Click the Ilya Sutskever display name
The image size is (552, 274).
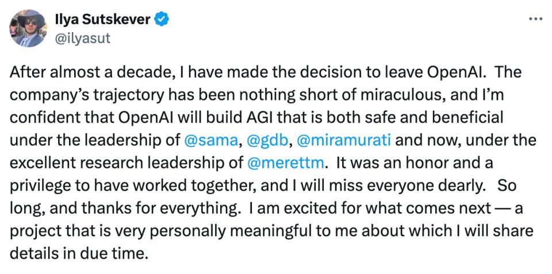[x=102, y=20]
